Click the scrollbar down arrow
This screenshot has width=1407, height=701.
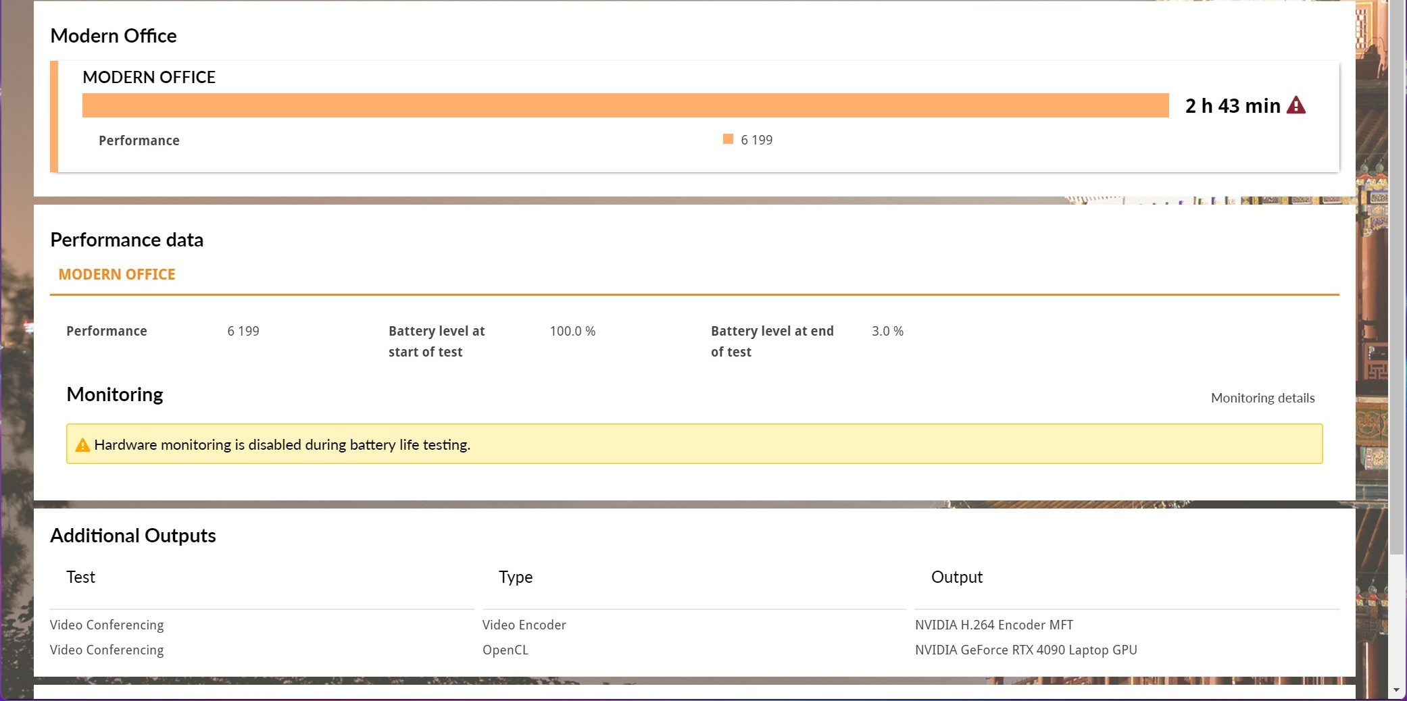coord(1397,690)
